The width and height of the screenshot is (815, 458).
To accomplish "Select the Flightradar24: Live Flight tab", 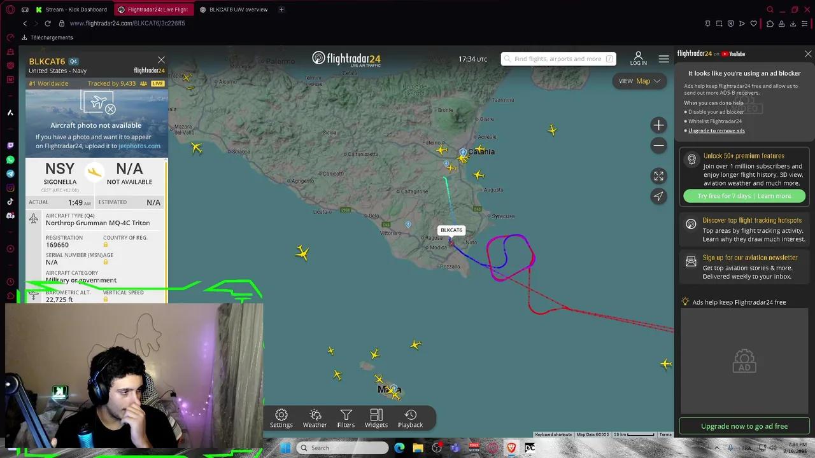I will 153,10.
